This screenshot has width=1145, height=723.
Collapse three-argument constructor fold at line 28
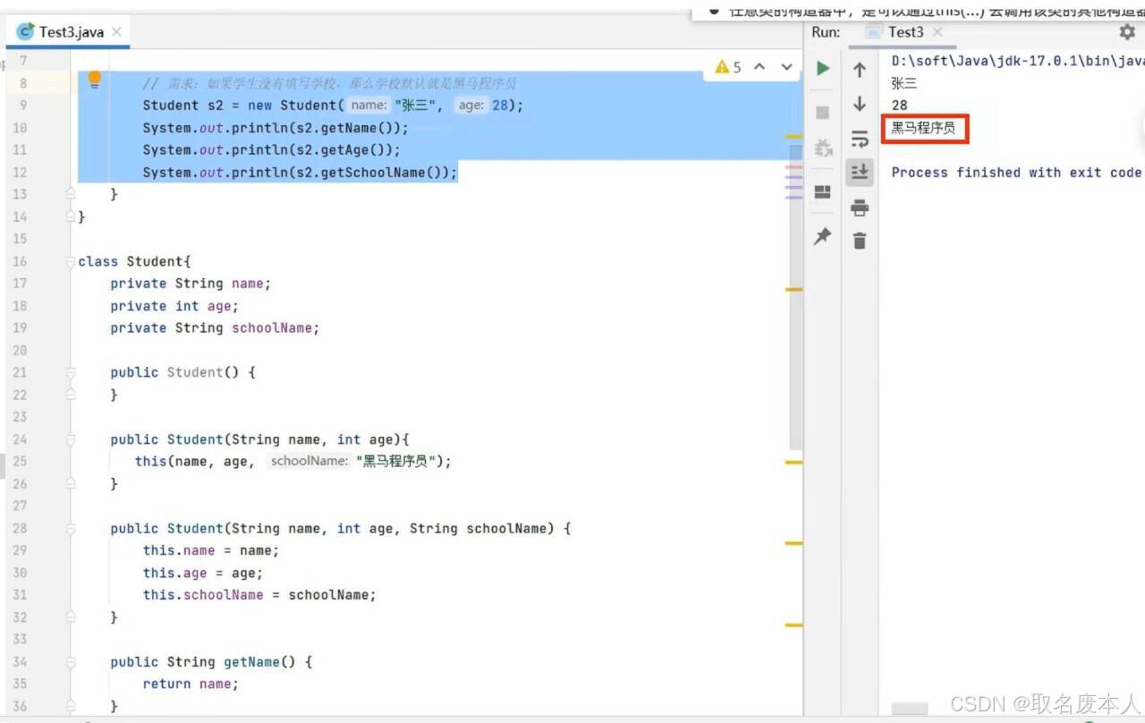pyautogui.click(x=70, y=529)
